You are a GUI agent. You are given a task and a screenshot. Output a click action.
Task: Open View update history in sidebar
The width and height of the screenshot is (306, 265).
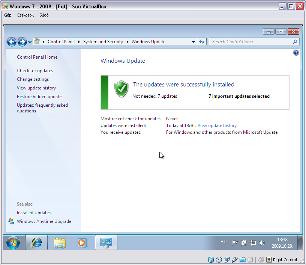(x=36, y=88)
